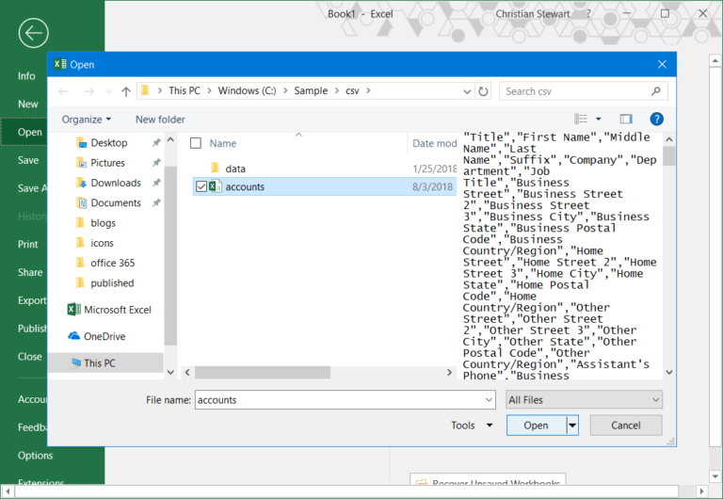Open the Organize dropdown menu
Screen dimensions: 723x499
pyautogui.click(x=87, y=120)
